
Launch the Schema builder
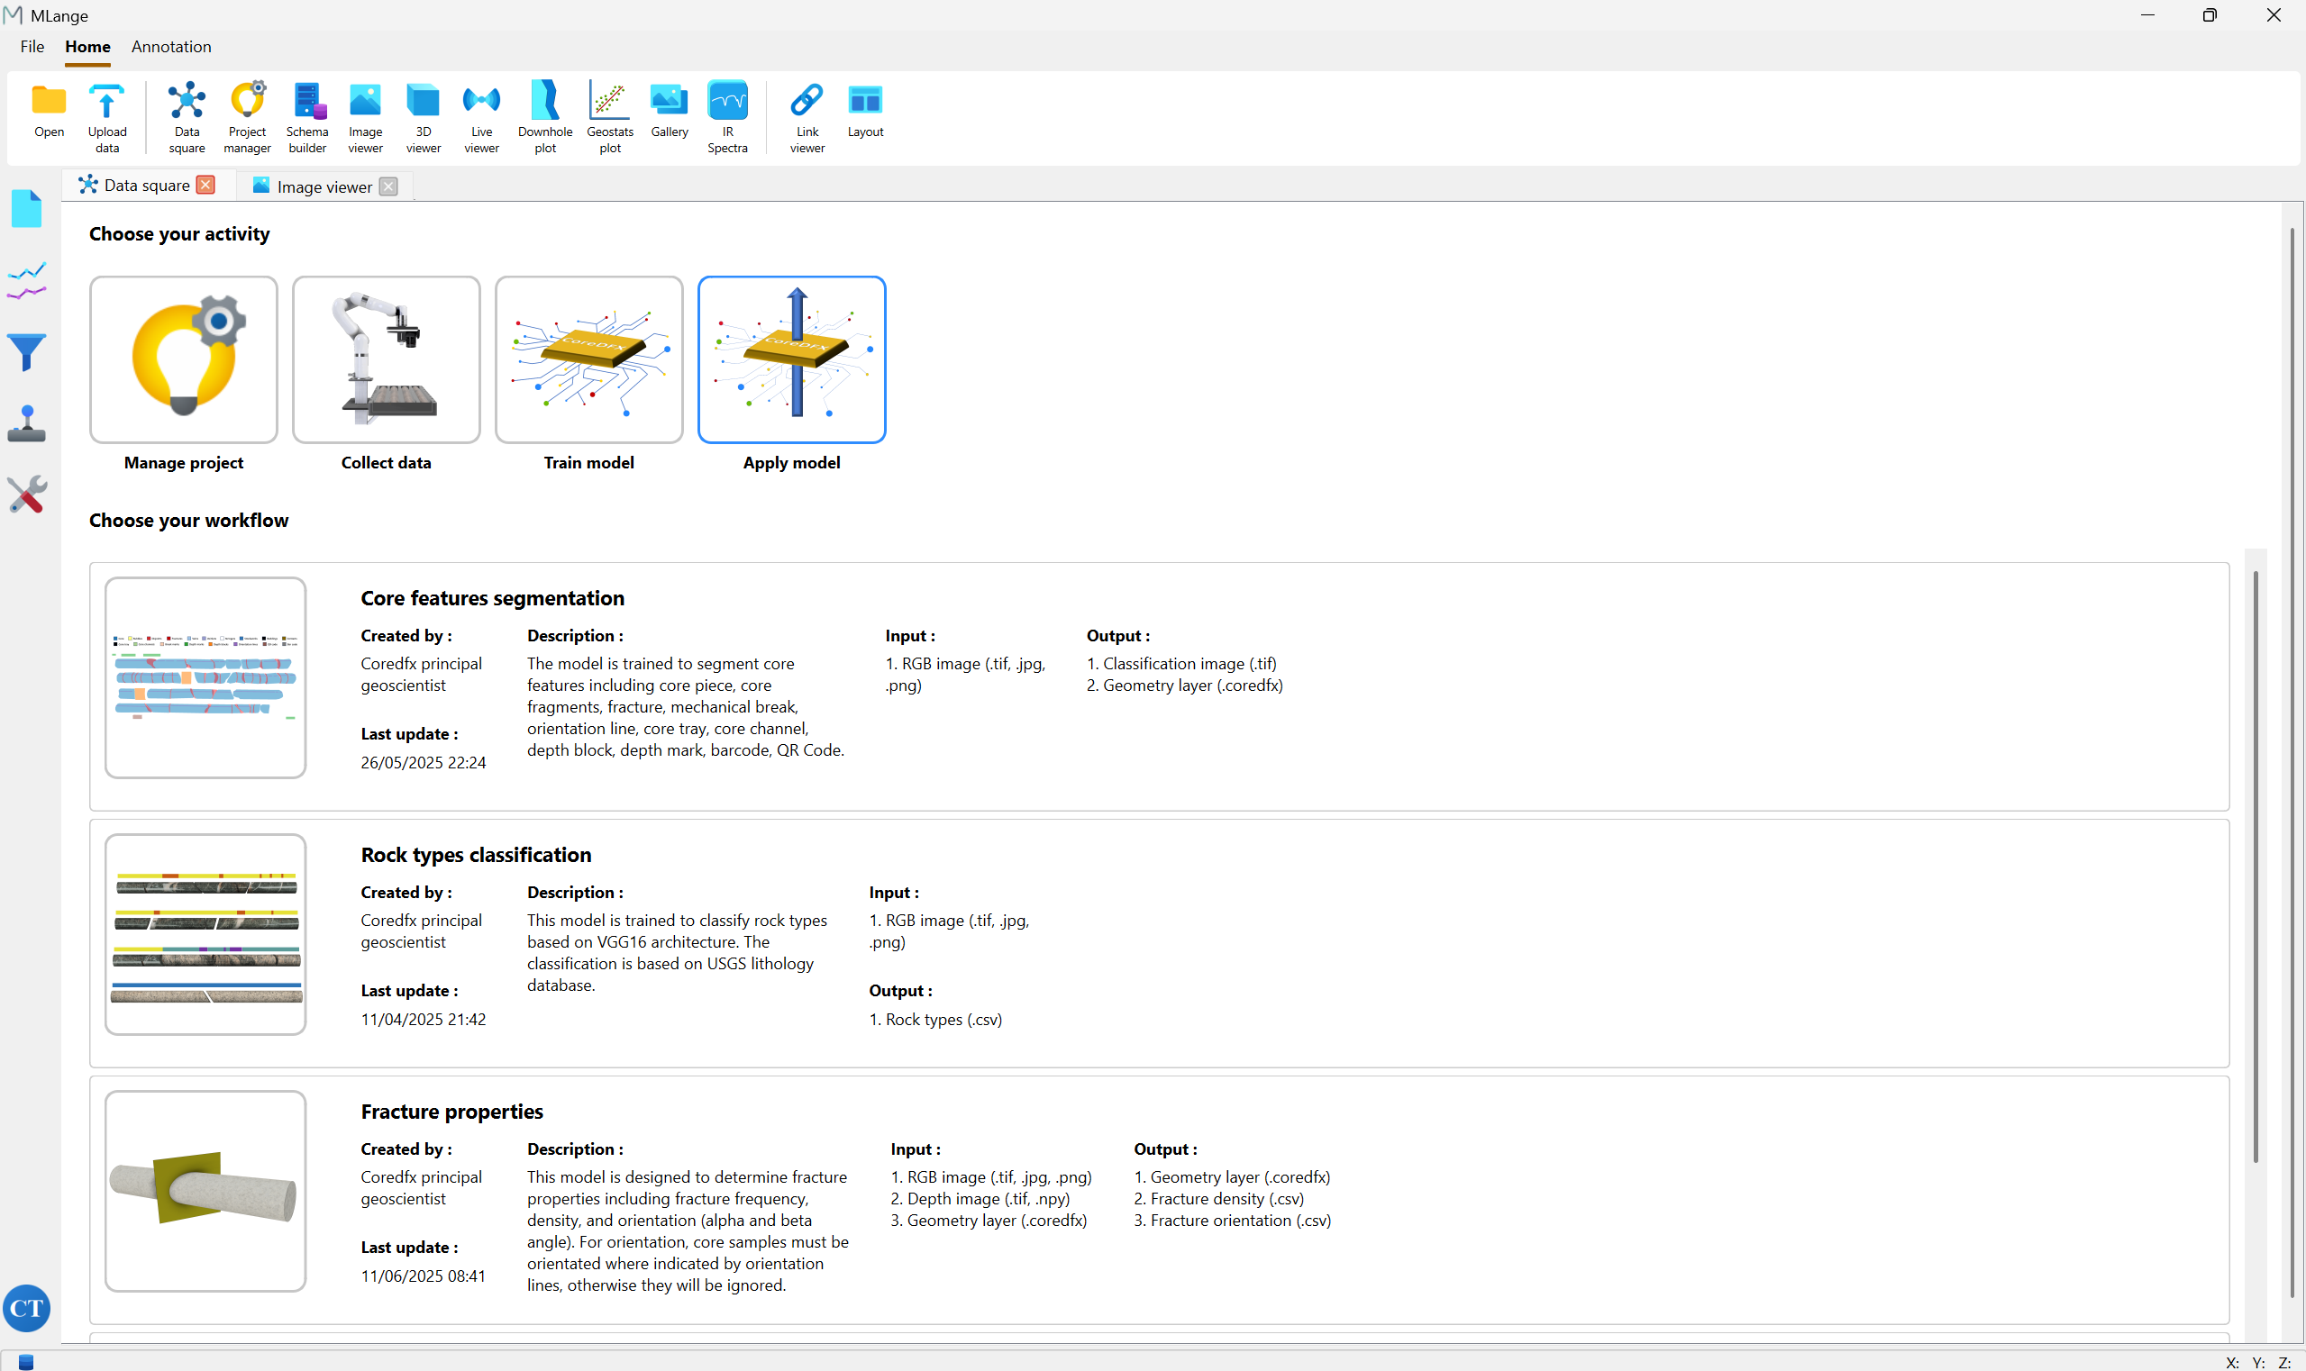pos(307,115)
